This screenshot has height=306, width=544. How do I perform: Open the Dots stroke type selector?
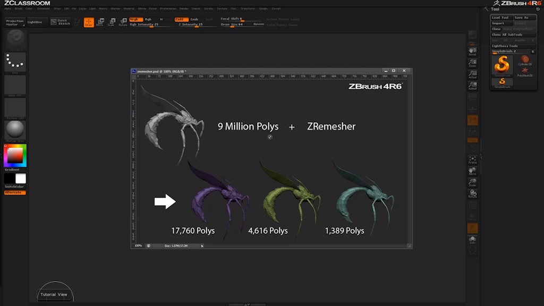(15, 63)
